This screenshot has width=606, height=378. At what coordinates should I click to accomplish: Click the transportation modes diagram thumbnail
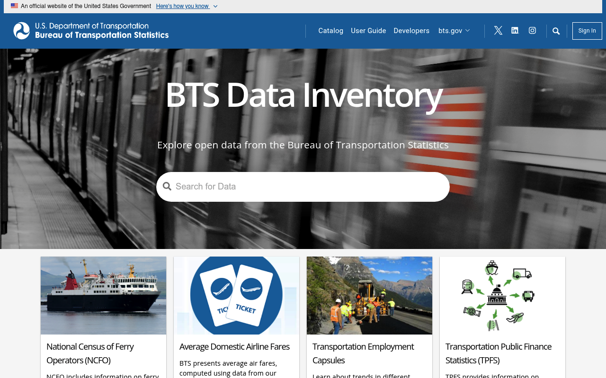pyautogui.click(x=502, y=295)
